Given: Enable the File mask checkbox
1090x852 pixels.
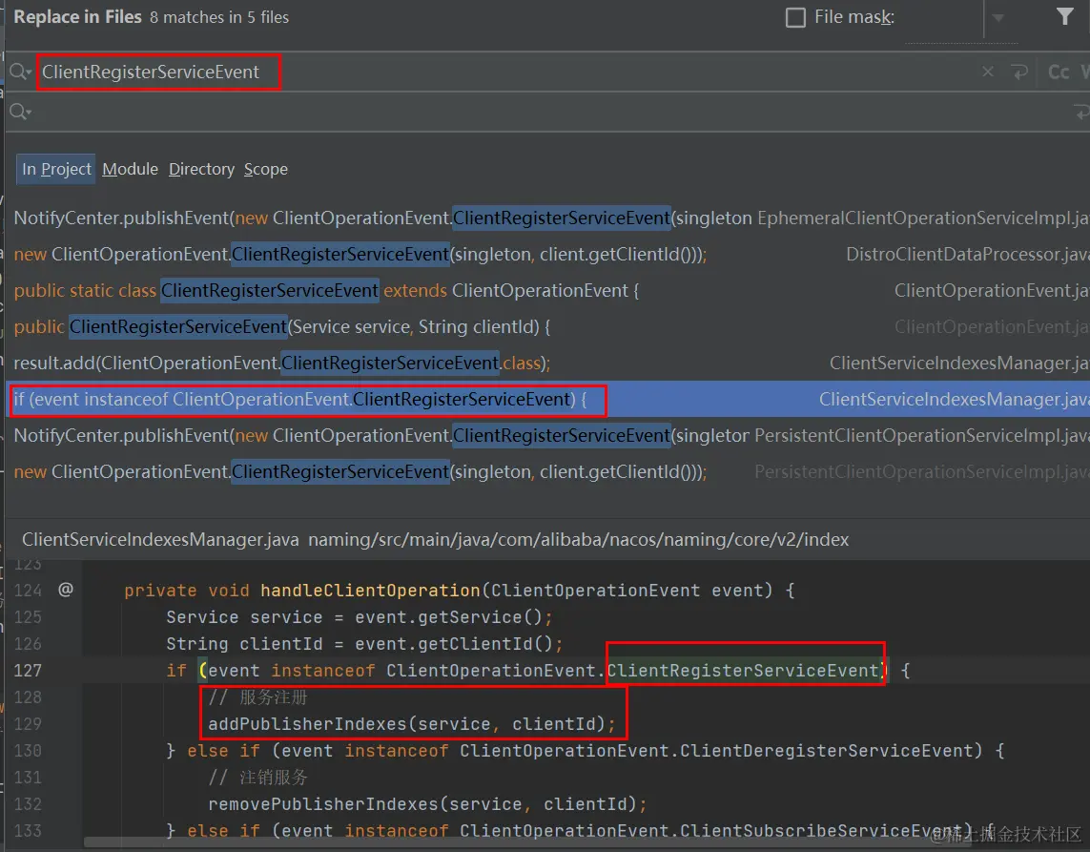Looking at the screenshot, I should pos(795,17).
